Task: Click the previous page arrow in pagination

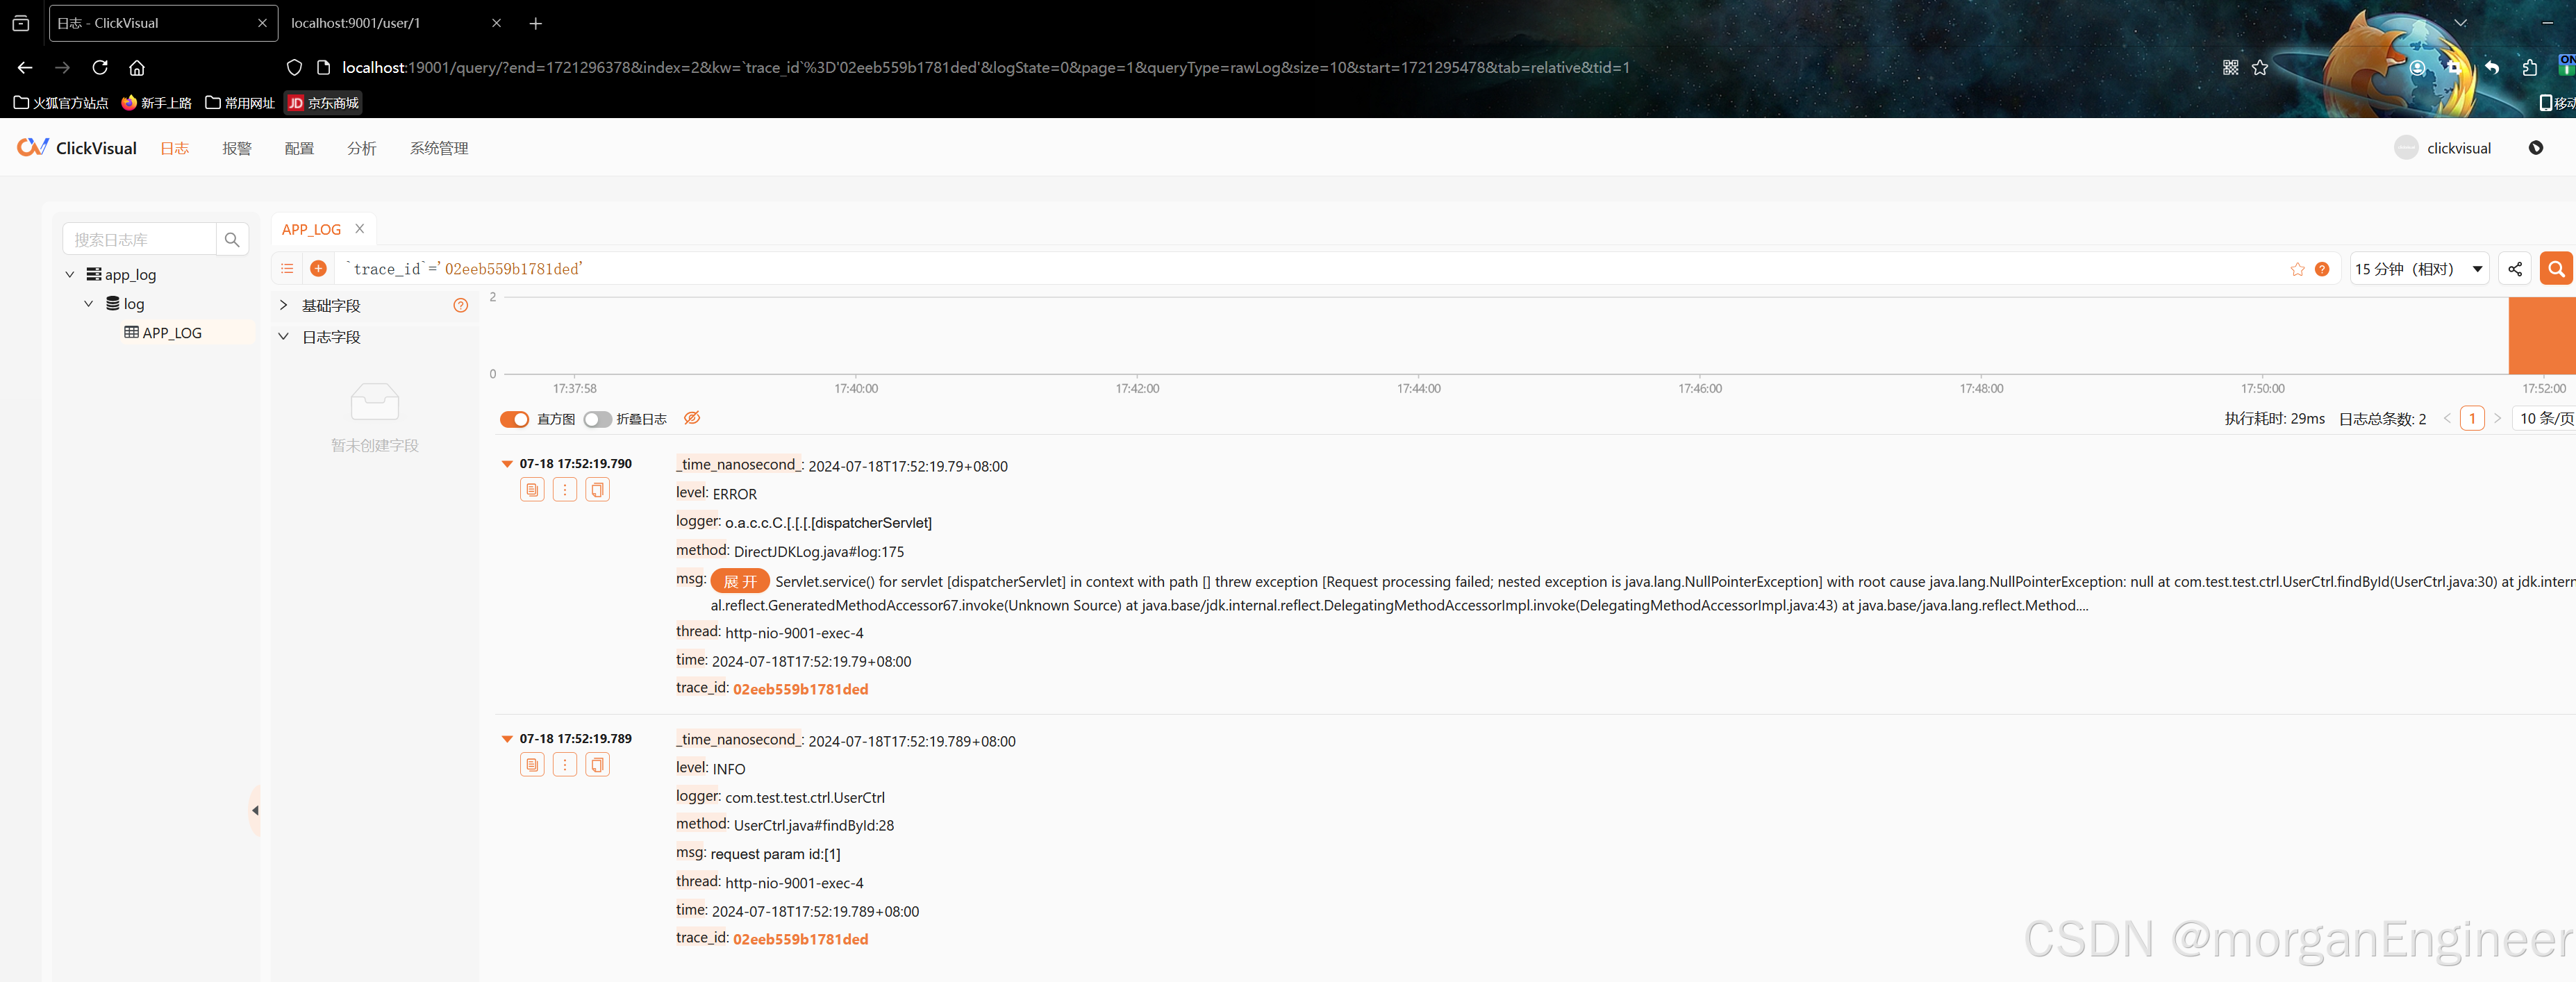Action: click(2447, 419)
